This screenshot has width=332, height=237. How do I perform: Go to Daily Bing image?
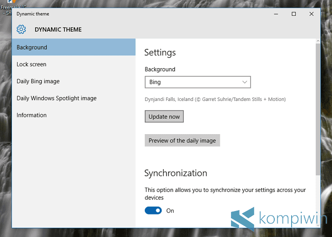pos(74,81)
